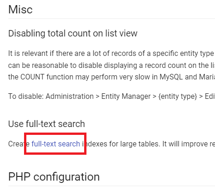This screenshot has width=215, height=194.
Task: Click the 'It is relevant if' sentence start
Action: [x=31, y=54]
